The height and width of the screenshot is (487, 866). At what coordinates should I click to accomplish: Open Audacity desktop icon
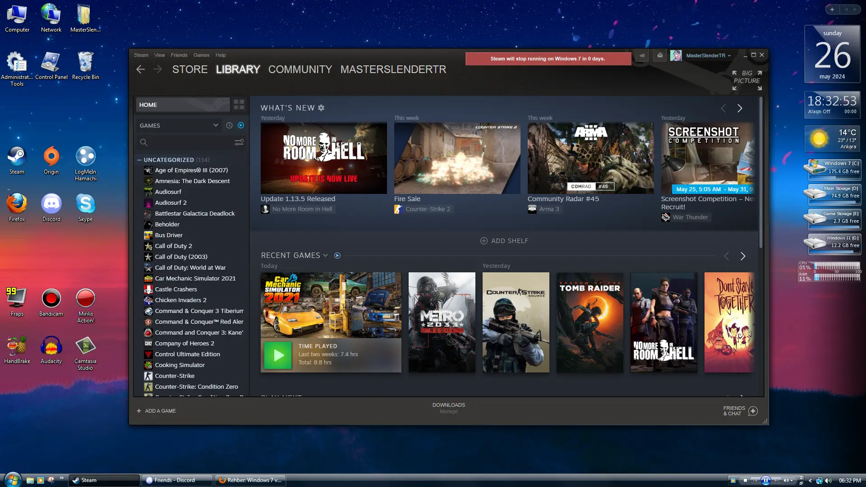pos(51,350)
